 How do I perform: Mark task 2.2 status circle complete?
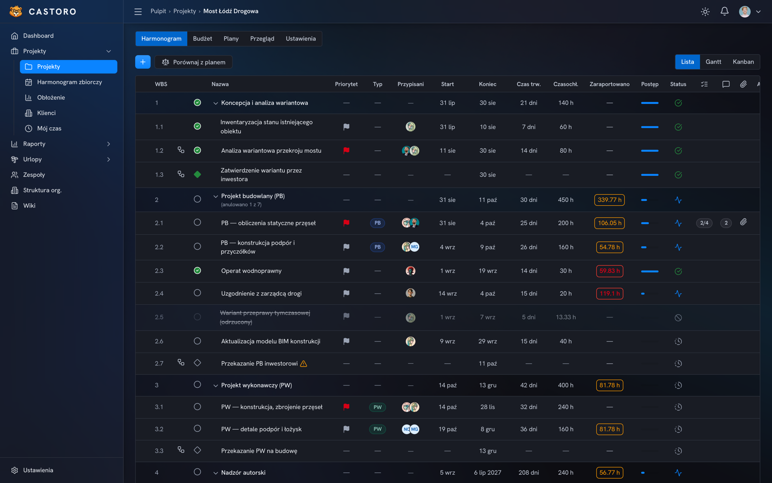click(x=197, y=247)
